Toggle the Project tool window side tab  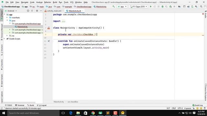2,15
